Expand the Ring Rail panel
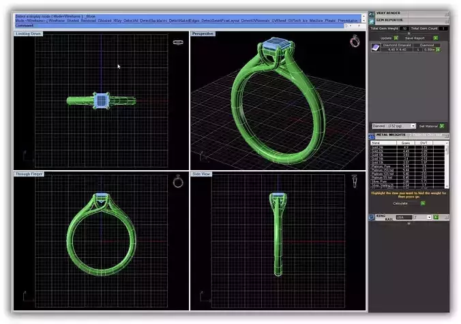This screenshot has height=324, width=461. (x=447, y=217)
